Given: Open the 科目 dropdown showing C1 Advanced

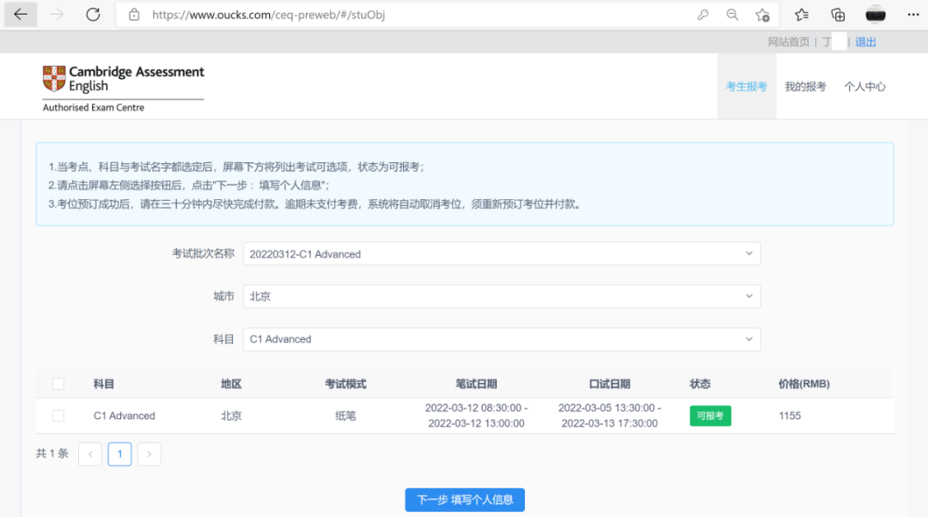Looking at the screenshot, I should pyautogui.click(x=502, y=339).
